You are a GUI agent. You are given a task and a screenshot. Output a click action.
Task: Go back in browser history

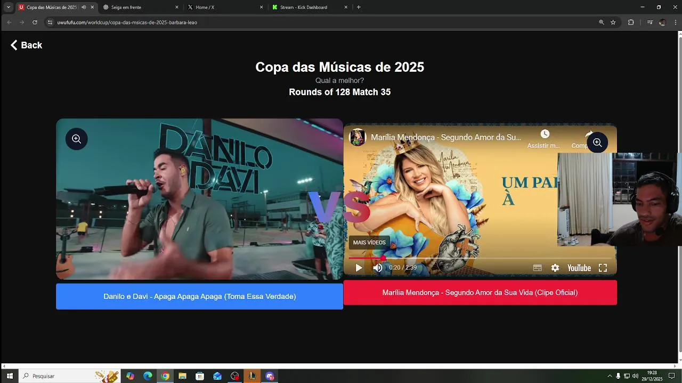point(9,22)
